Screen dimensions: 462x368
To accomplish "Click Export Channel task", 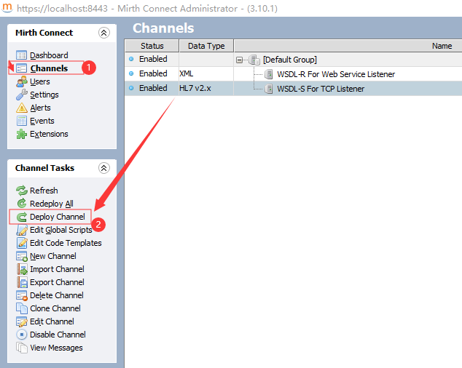I will coord(57,282).
